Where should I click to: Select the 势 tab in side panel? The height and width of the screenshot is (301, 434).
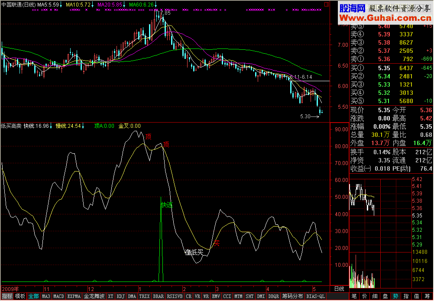[x=395, y=296]
